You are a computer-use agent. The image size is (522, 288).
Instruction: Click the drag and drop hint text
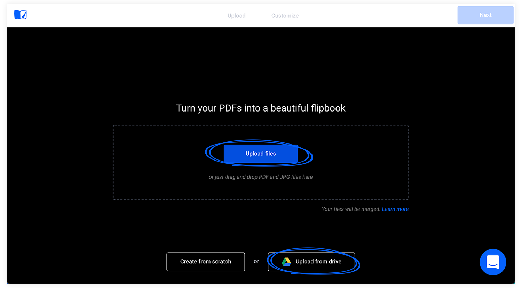tap(261, 177)
